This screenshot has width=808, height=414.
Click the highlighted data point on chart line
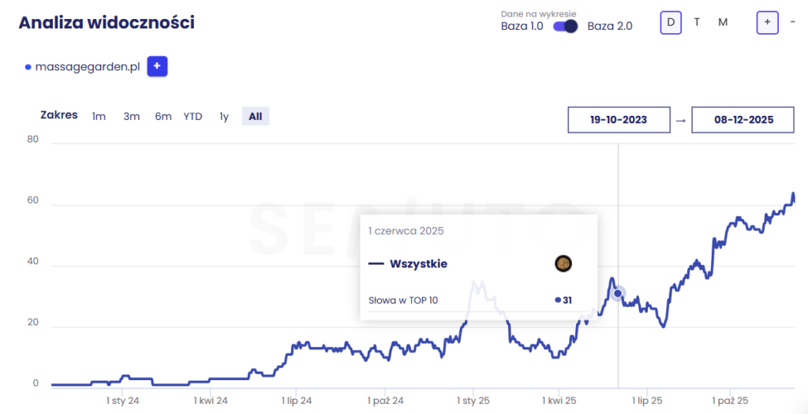click(618, 293)
